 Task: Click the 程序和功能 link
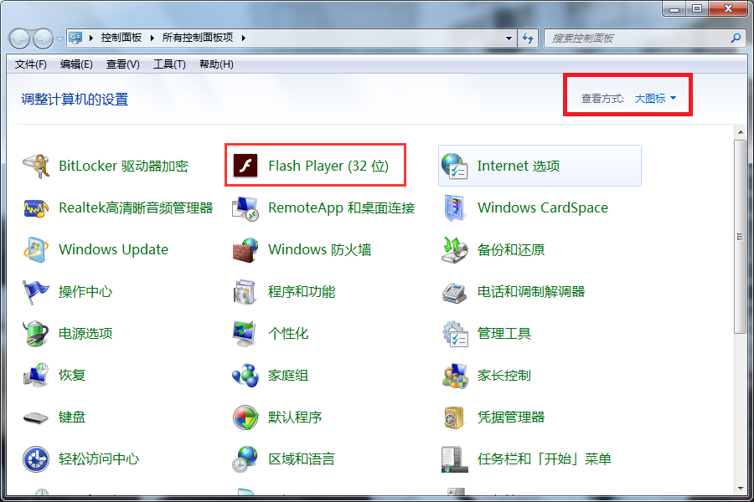(x=301, y=291)
